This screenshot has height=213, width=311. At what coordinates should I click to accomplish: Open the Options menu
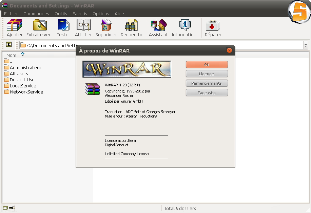pyautogui.click(x=101, y=14)
